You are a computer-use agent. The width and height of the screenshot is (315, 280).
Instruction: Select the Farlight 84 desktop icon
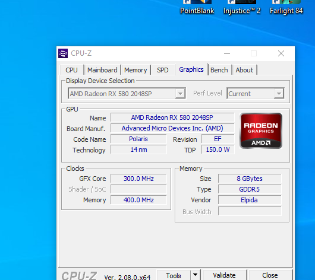pyautogui.click(x=286, y=8)
